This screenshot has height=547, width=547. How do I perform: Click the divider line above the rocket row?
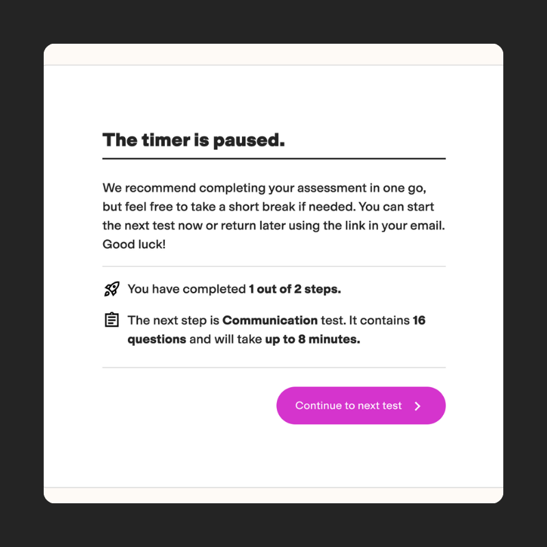click(x=273, y=266)
